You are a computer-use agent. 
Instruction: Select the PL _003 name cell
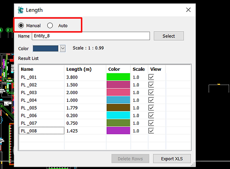pyautogui.click(x=42, y=92)
